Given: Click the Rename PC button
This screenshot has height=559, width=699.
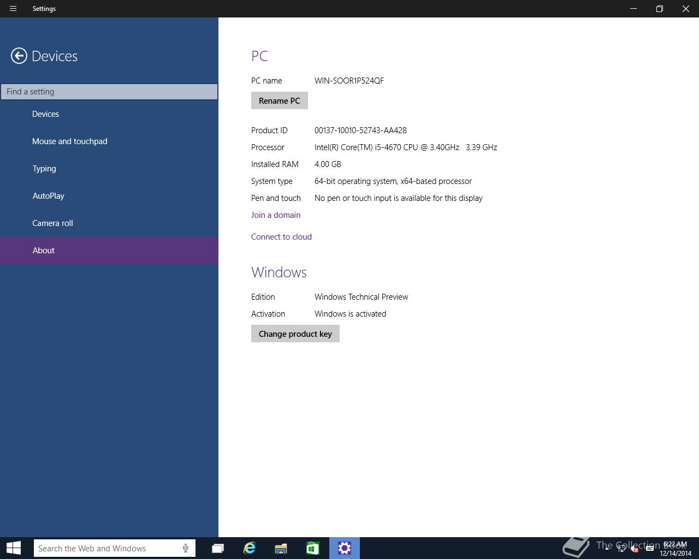Looking at the screenshot, I should point(280,100).
